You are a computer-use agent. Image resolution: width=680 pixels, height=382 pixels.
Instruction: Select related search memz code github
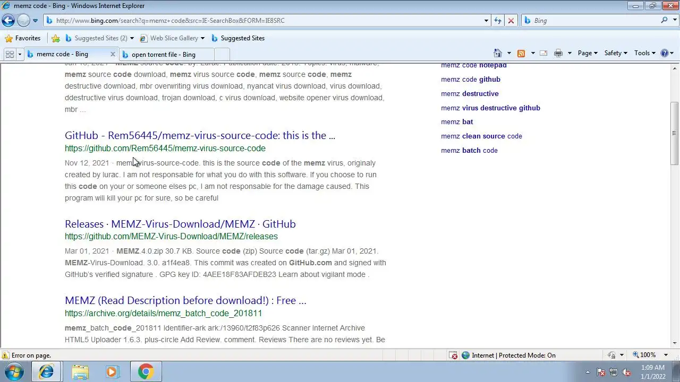pos(471,80)
